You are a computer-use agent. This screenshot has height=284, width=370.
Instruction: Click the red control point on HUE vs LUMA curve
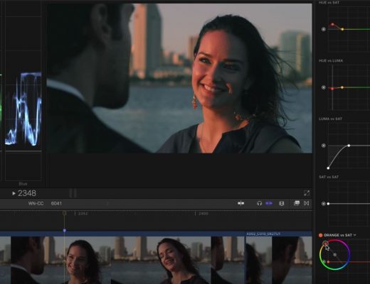(332, 89)
